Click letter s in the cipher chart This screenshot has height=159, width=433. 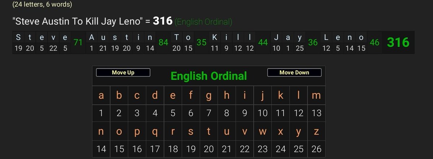coord(191,132)
